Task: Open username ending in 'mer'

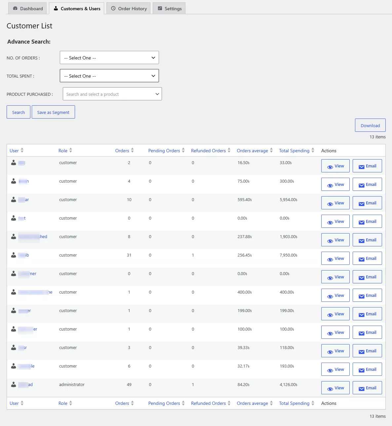Action: (27, 273)
